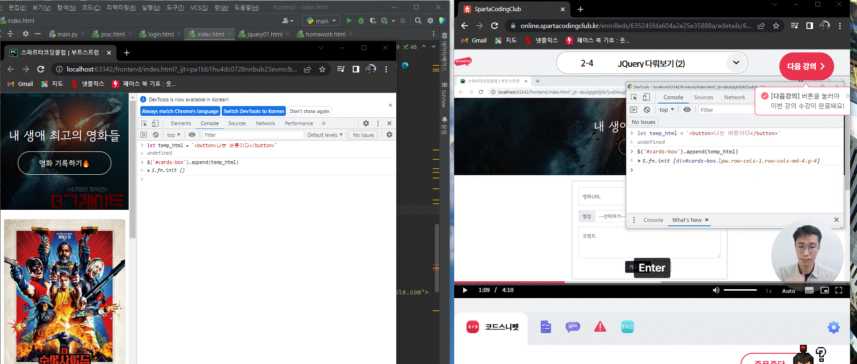Click Always match Chrome's language

(180, 111)
